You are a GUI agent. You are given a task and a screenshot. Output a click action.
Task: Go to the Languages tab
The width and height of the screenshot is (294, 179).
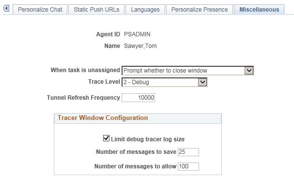[145, 9]
